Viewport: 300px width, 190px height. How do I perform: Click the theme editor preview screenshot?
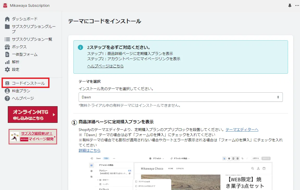[181, 173]
